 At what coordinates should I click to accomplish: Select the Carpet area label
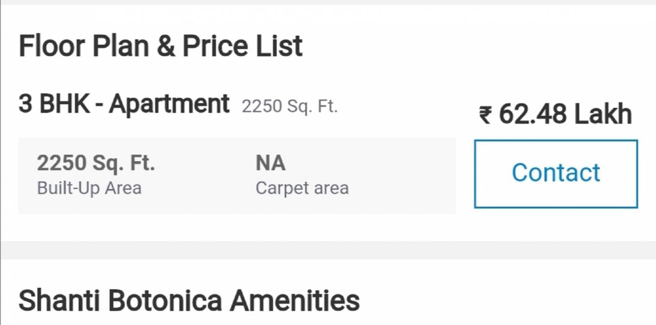coord(302,188)
